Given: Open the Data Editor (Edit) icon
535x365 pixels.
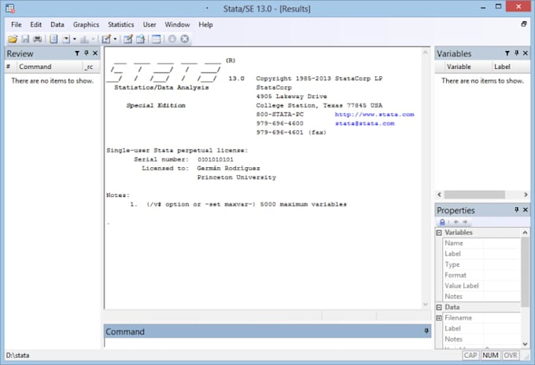Looking at the screenshot, I should [x=128, y=39].
